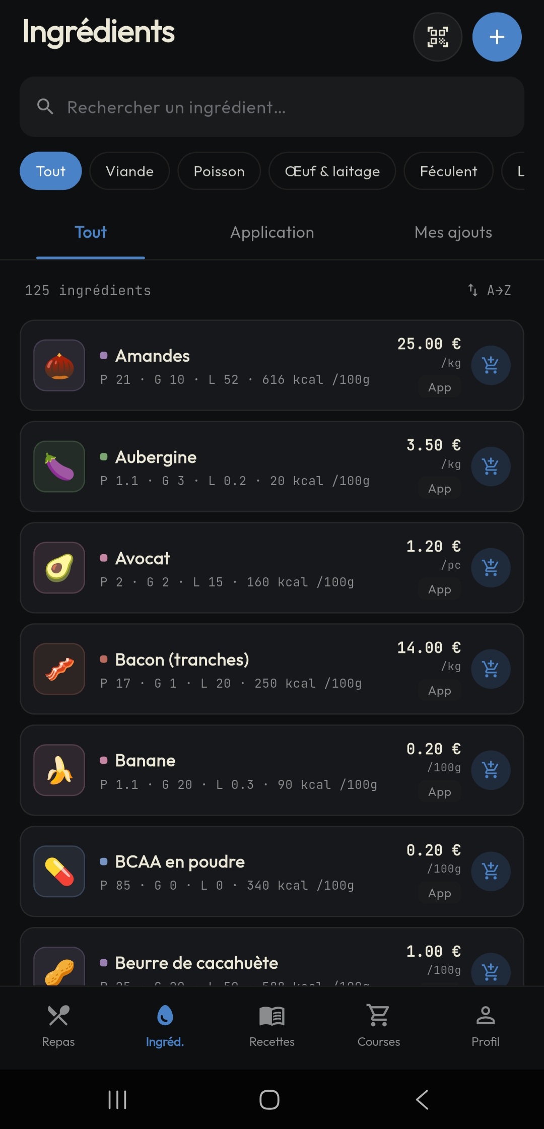
Task: Change the A→Z sort order
Action: pyautogui.click(x=490, y=290)
